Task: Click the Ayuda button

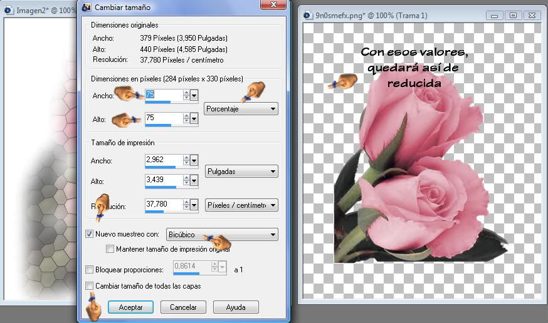Action: (236, 307)
